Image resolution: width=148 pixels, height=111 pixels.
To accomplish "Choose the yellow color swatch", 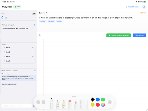I will (93, 105).
